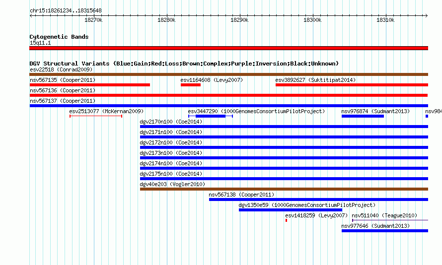Click the 15q11.1 band label
This screenshot has width=442, height=265.
pyautogui.click(x=40, y=43)
